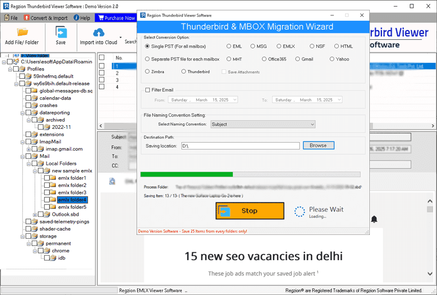
Task: Click the emlx folder2 folder icon
Action: click(x=52, y=185)
